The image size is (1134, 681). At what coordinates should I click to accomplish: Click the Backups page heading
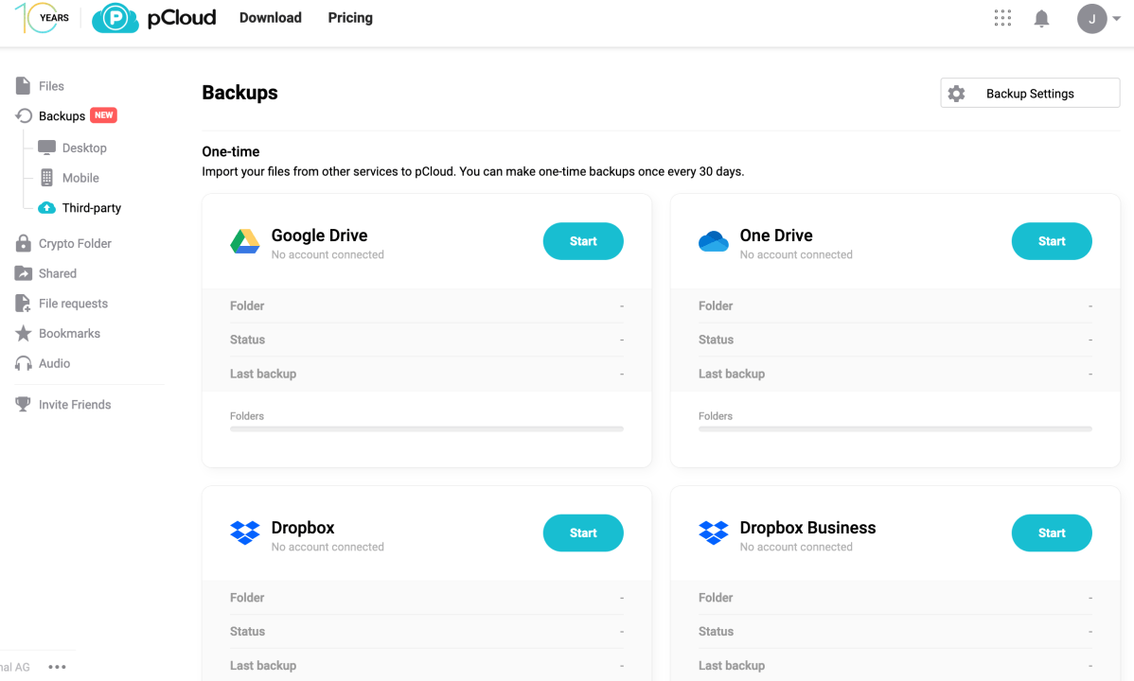[239, 93]
